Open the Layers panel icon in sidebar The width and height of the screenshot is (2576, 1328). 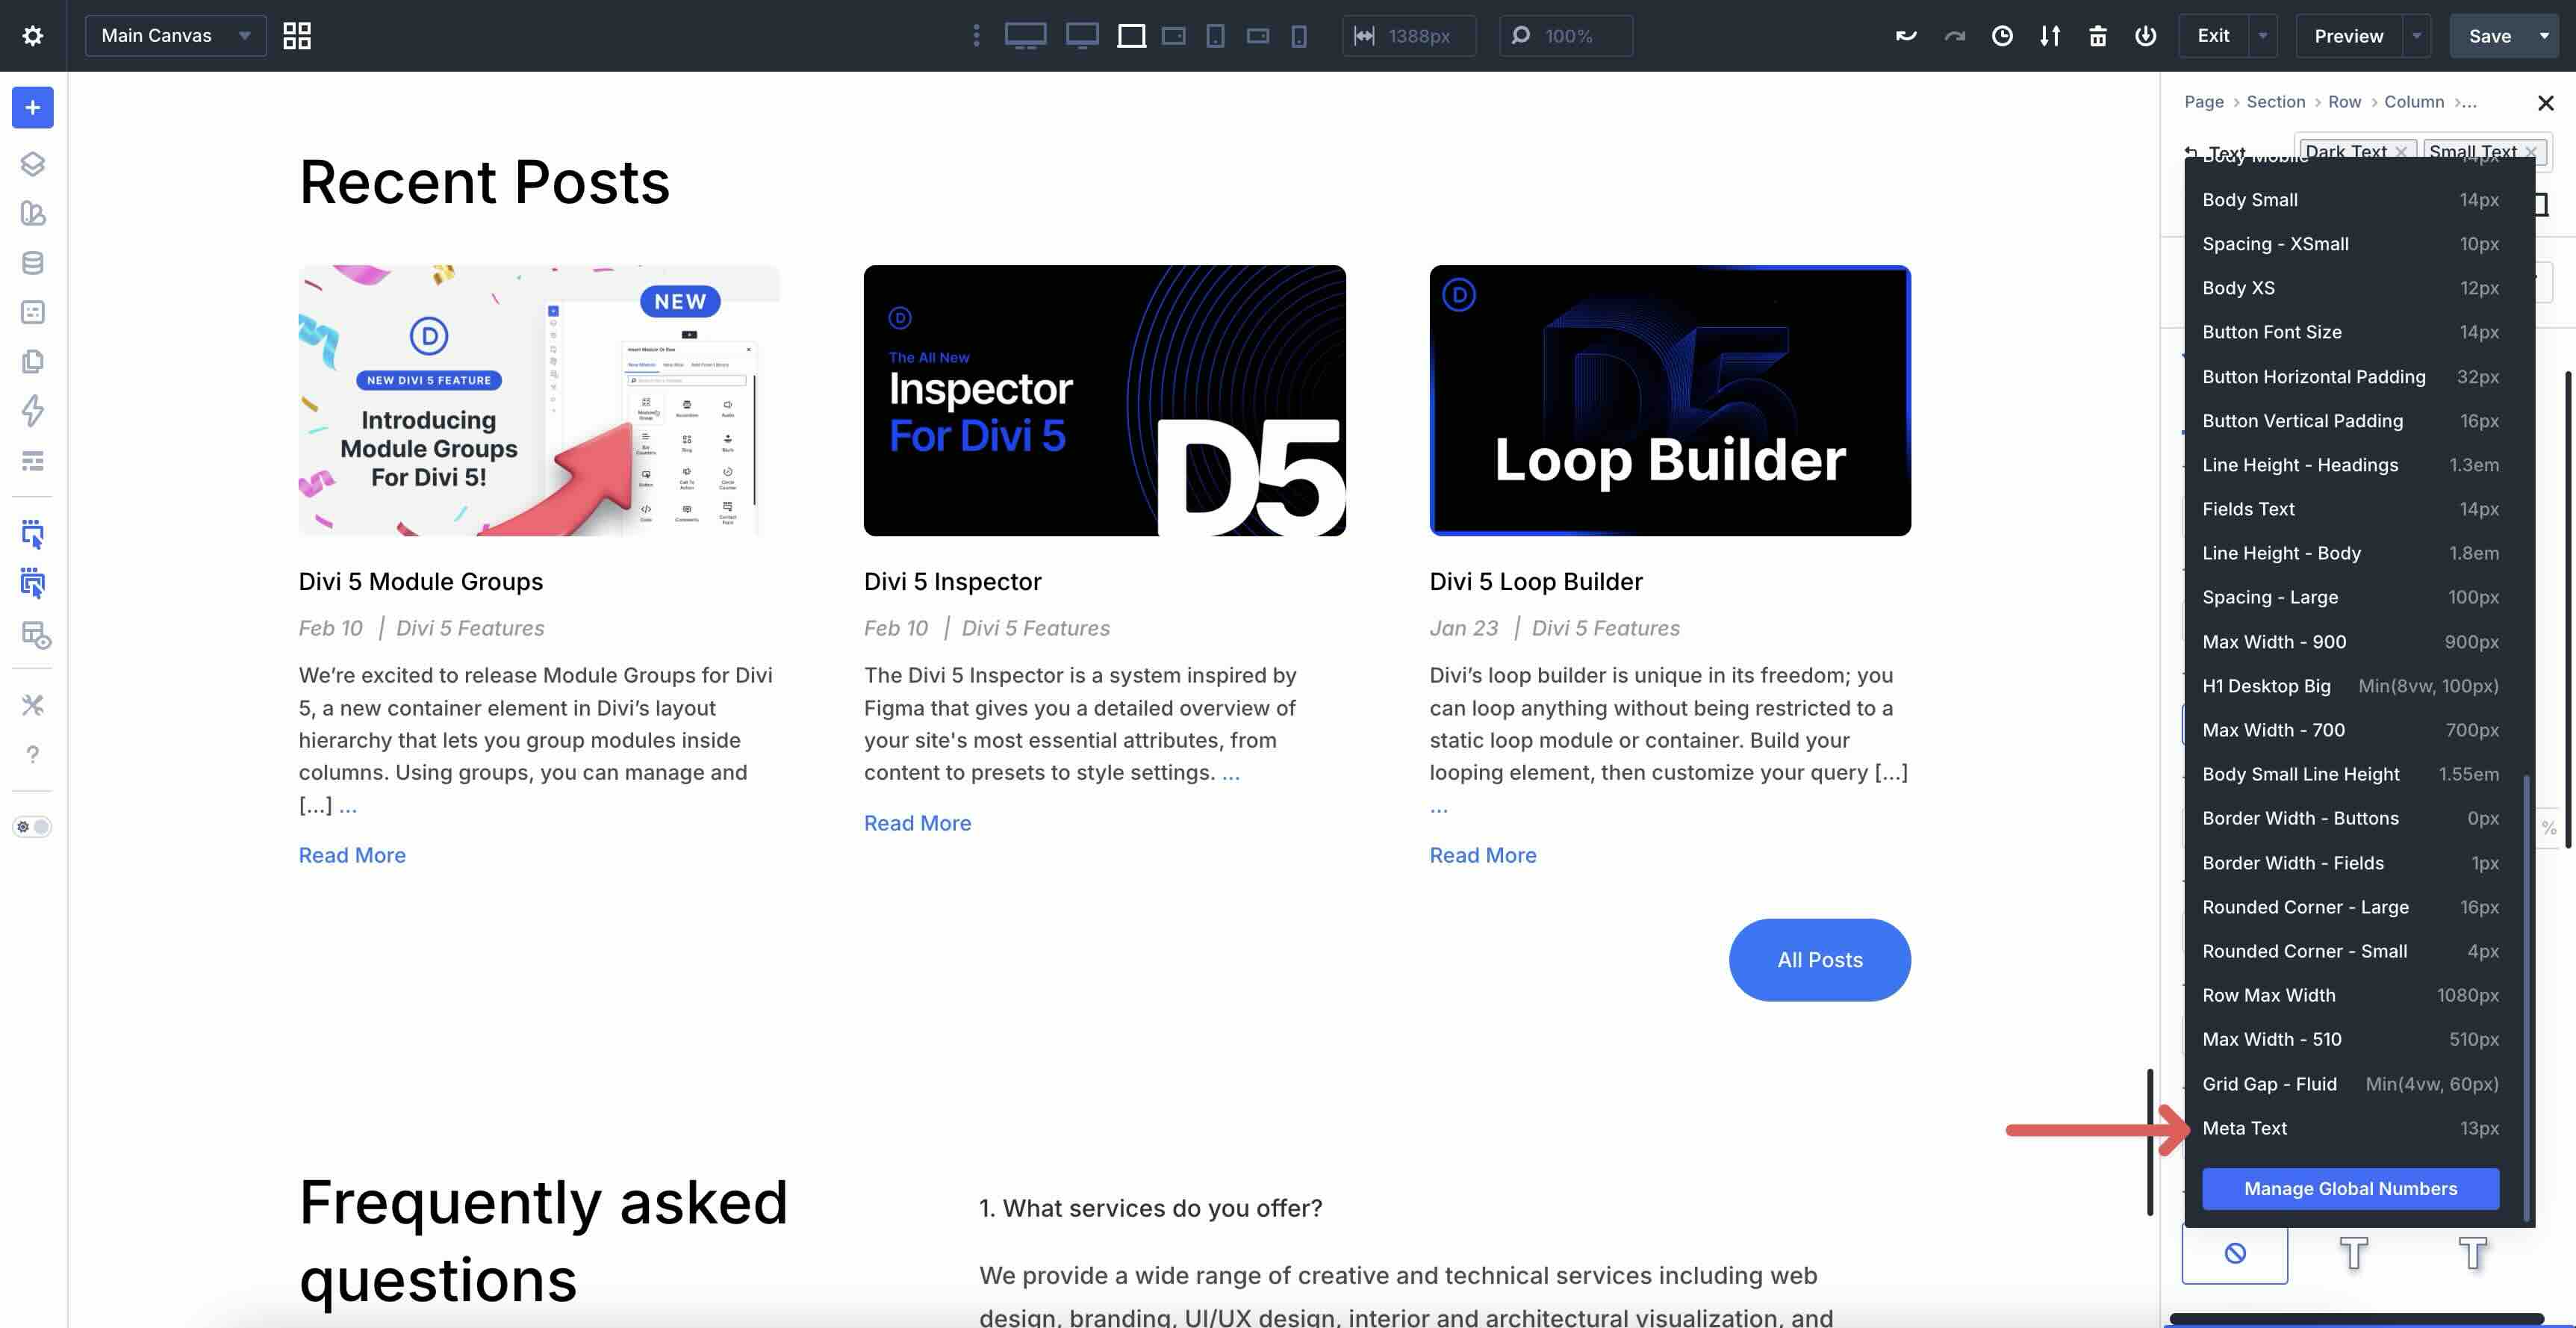(32, 164)
